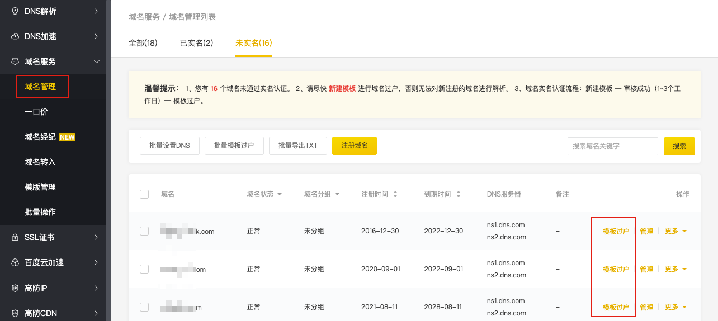Screen dimensions: 718x321
Task: Click the 百度云加速 cube icon
Action: point(15,262)
